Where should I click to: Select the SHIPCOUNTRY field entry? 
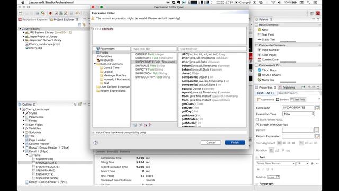(x=153, y=77)
